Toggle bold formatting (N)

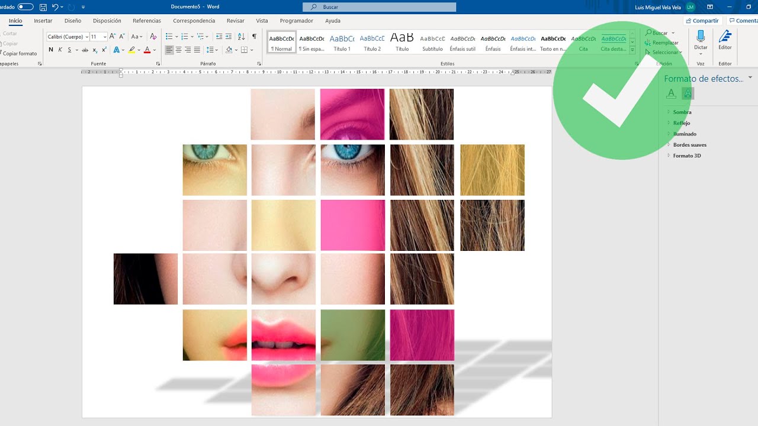coord(51,50)
